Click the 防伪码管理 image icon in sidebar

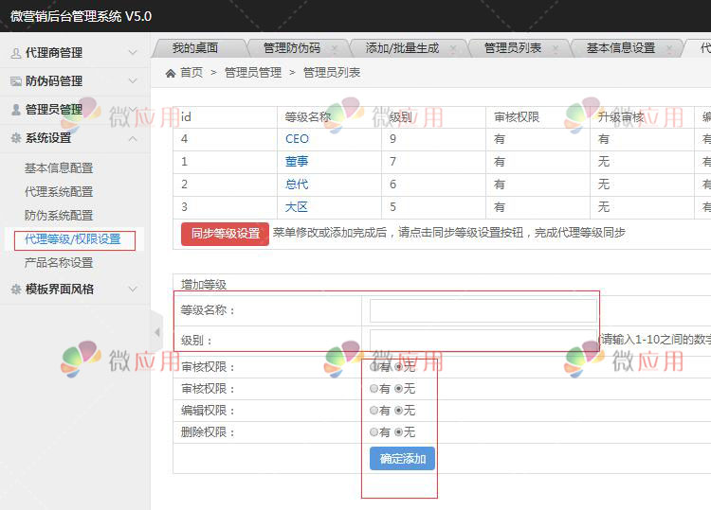click(x=16, y=81)
